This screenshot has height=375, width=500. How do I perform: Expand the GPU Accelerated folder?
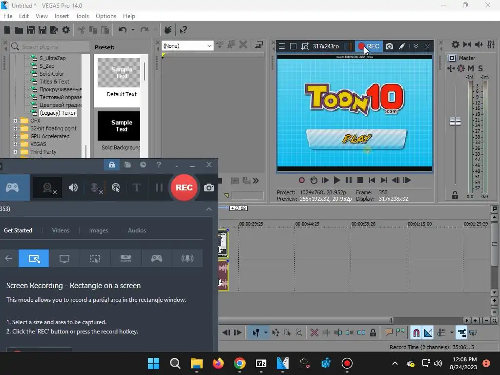[x=15, y=136]
